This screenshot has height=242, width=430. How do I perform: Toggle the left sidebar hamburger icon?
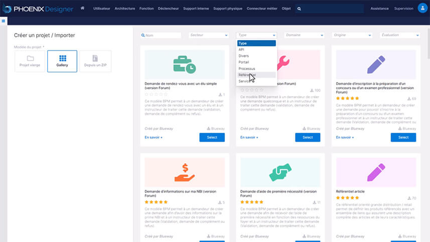pos(3,21)
